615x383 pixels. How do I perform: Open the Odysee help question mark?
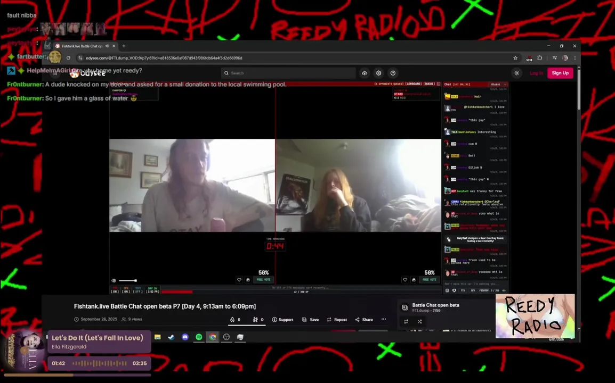393,73
